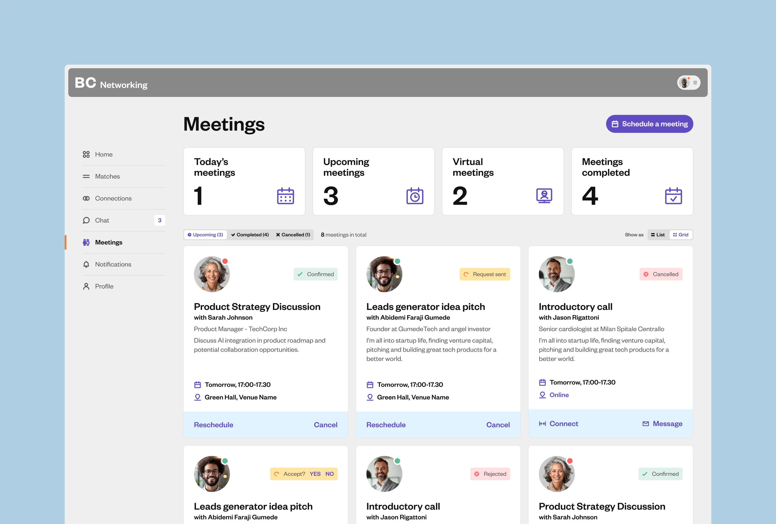Click the calendar icon in Today's meetings card
The width and height of the screenshot is (776, 524).
pyautogui.click(x=286, y=196)
